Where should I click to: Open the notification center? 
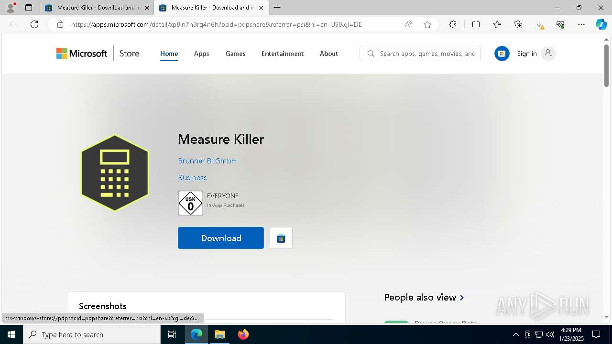point(596,334)
